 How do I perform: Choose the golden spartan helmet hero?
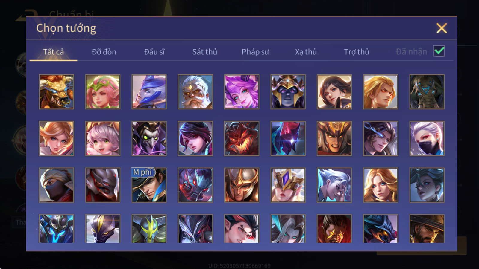242,185
